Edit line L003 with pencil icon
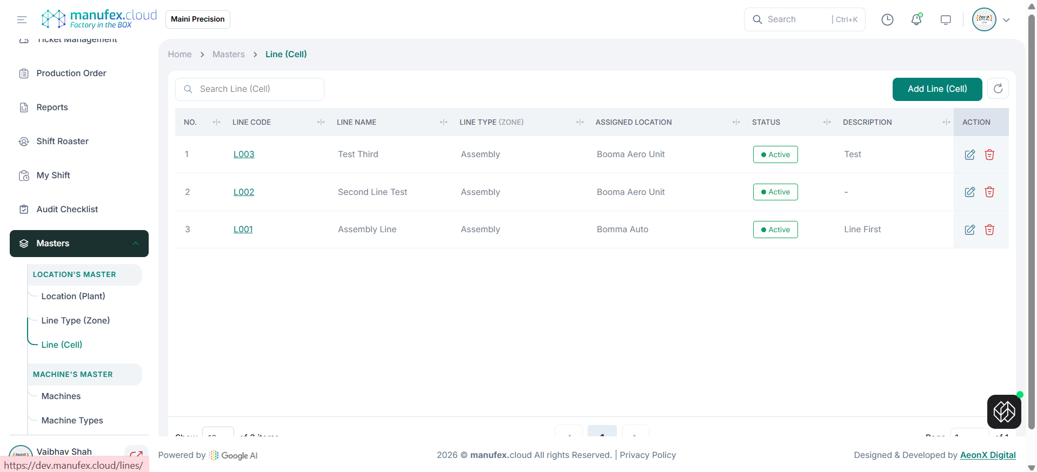 coord(969,155)
